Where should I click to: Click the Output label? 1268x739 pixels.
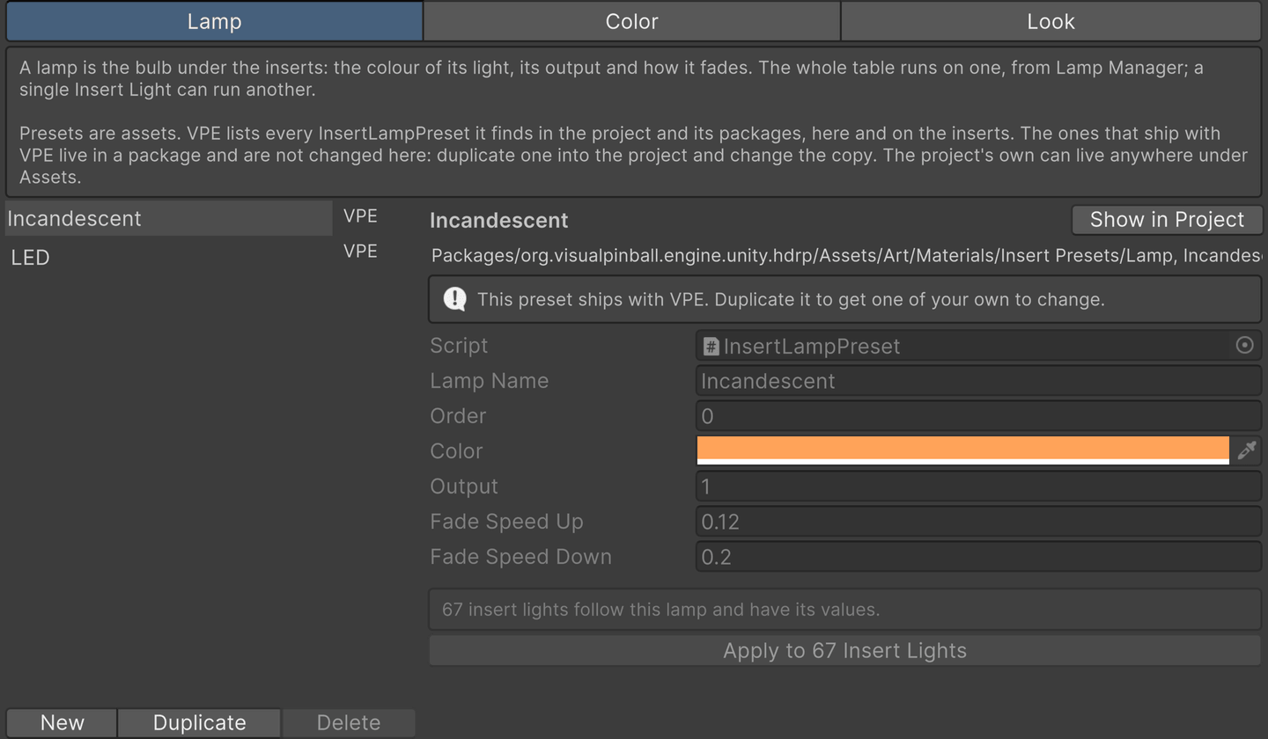[x=464, y=487]
